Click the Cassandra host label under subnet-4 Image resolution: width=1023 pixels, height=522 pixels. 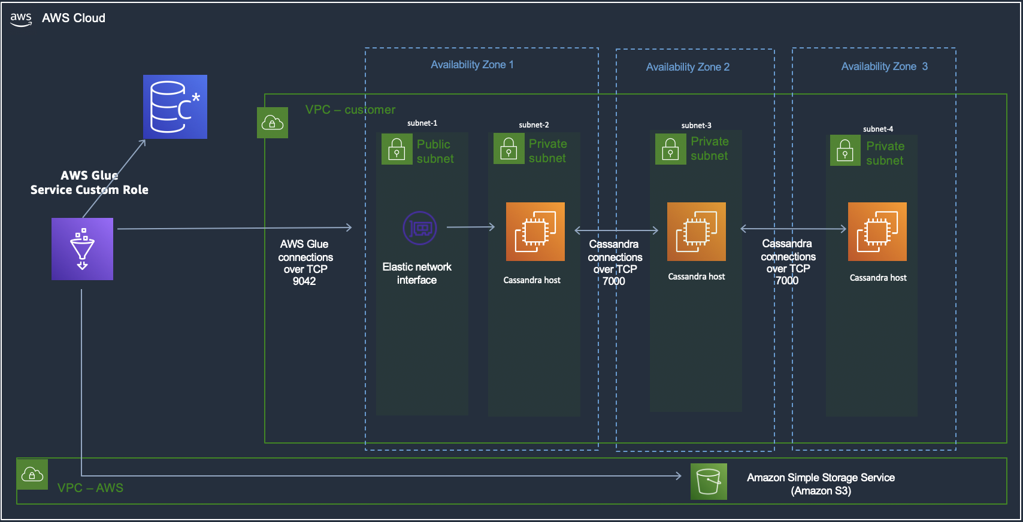click(878, 278)
